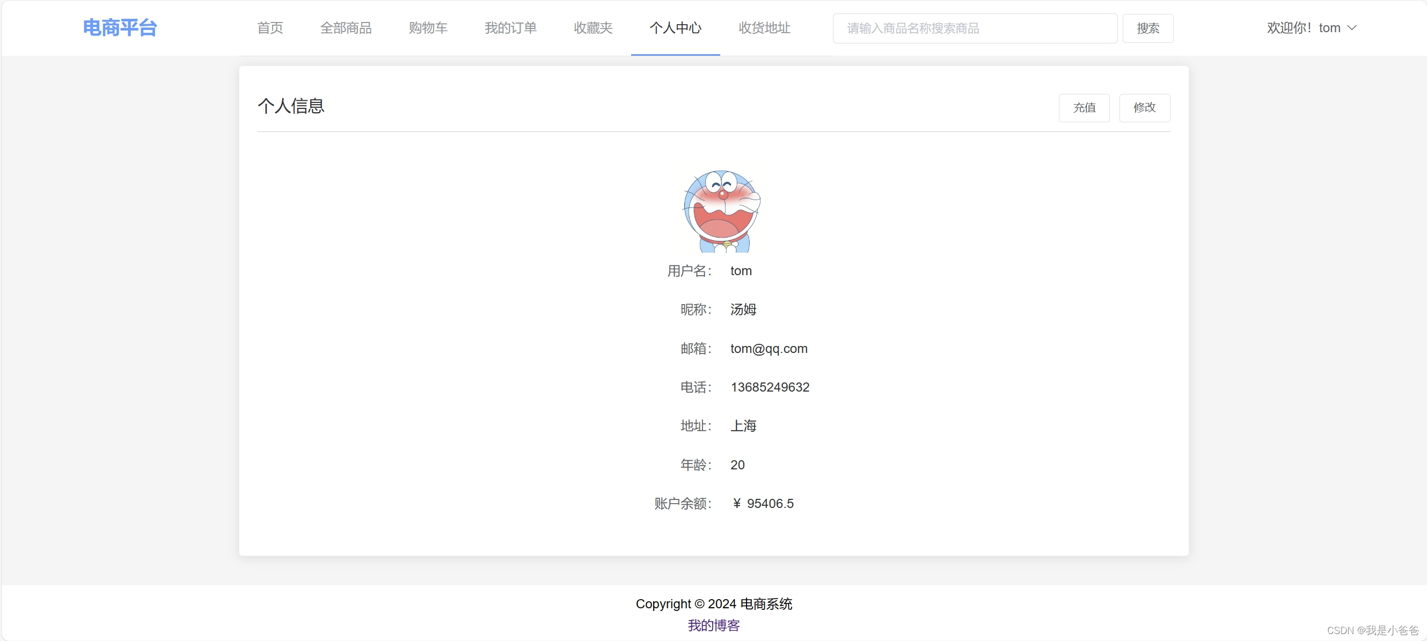This screenshot has height=641, width=1427.
Task: Click the product search input field
Action: click(x=975, y=28)
